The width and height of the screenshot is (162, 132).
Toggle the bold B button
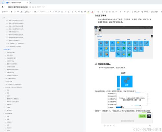click(62, 12)
